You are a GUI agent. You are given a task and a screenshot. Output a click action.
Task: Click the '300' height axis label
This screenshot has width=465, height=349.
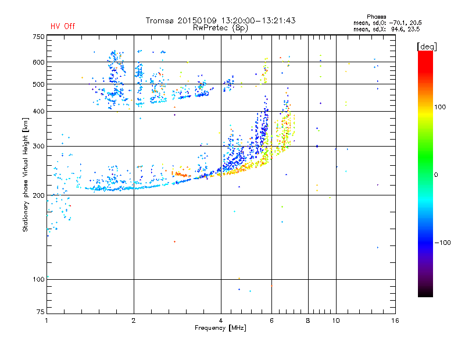click(x=38, y=146)
